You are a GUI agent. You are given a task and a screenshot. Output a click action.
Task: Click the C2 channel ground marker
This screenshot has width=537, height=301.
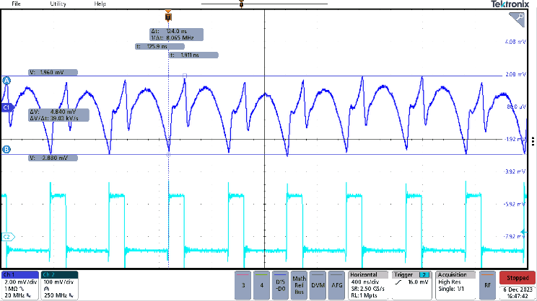click(6, 236)
